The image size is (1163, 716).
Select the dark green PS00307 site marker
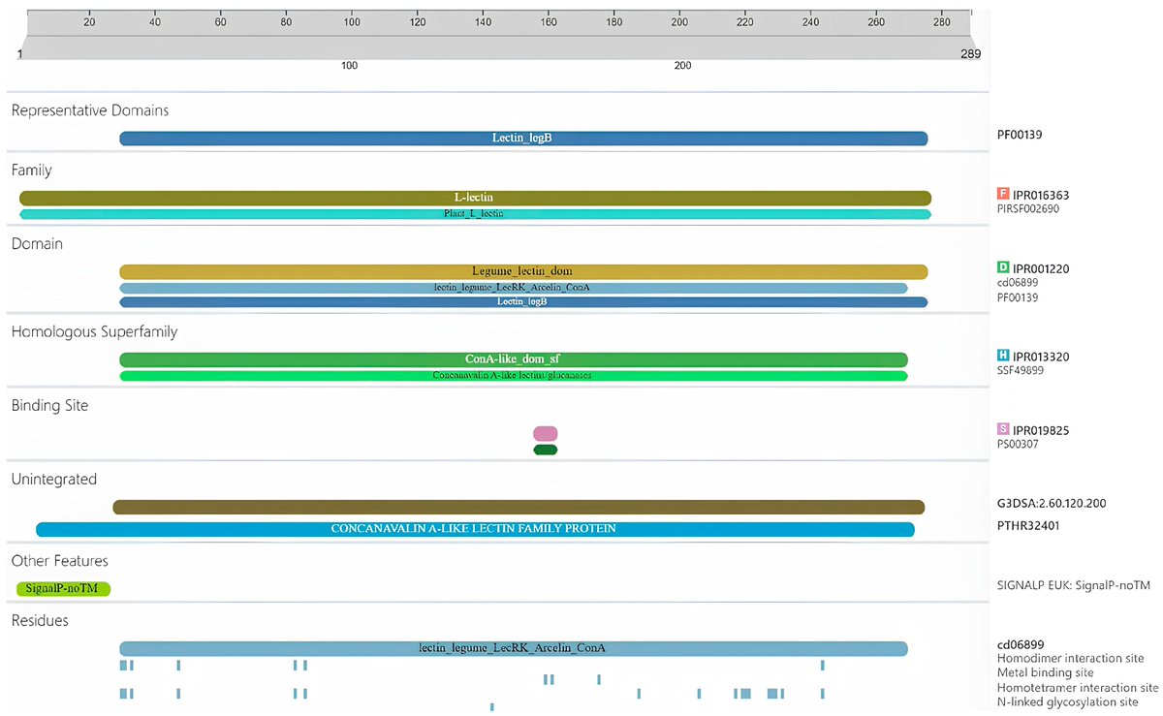(x=545, y=450)
